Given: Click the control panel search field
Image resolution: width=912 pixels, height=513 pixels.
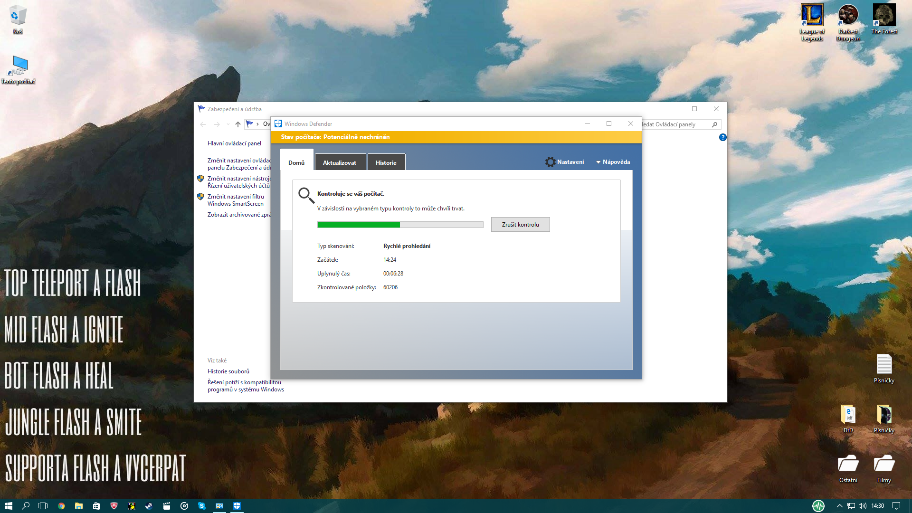Looking at the screenshot, I should 674,124.
